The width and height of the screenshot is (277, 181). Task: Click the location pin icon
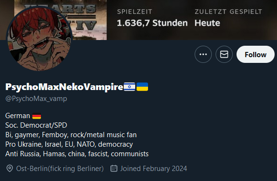pyautogui.click(x=10, y=169)
